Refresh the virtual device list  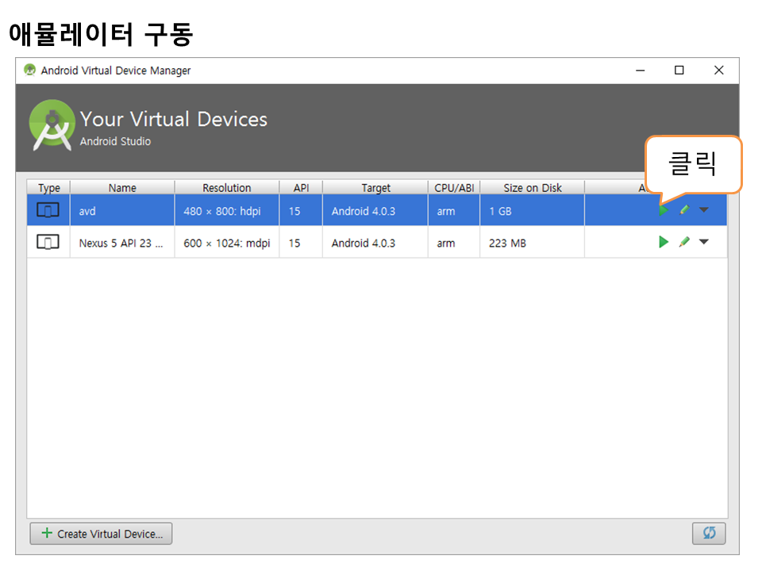coord(709,534)
